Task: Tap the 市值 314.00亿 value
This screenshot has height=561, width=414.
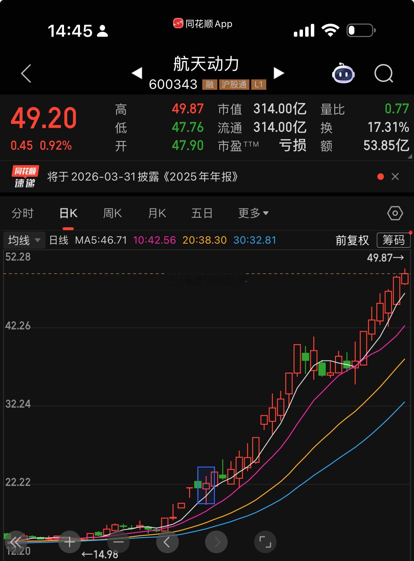Action: pyautogui.click(x=280, y=109)
